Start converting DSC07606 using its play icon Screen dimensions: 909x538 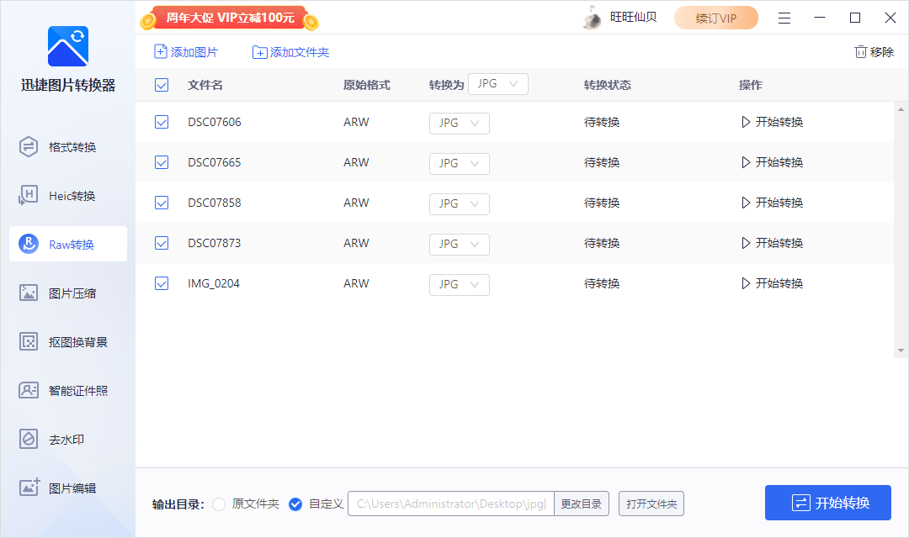pyautogui.click(x=746, y=122)
